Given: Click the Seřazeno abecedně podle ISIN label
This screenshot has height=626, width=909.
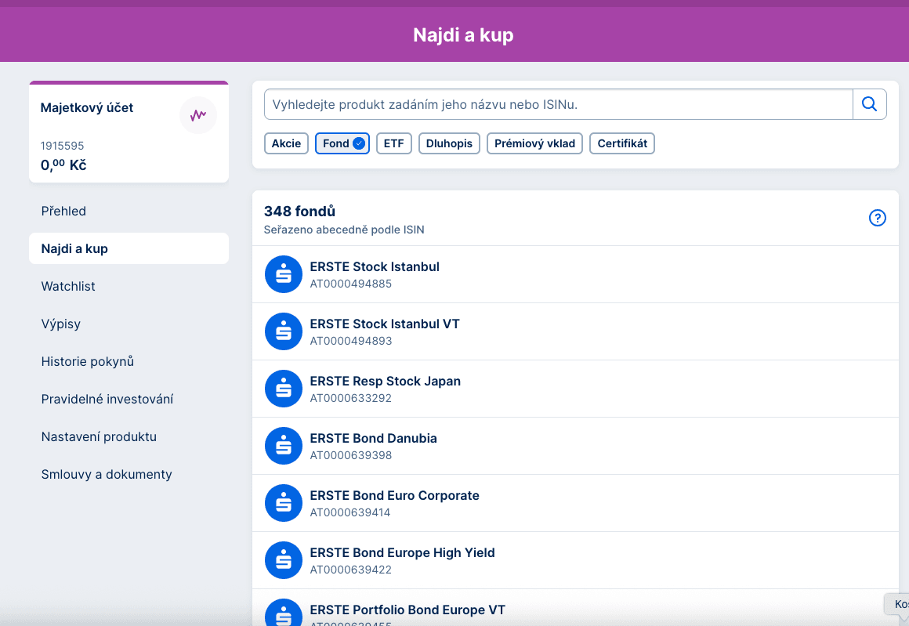Looking at the screenshot, I should [x=344, y=230].
